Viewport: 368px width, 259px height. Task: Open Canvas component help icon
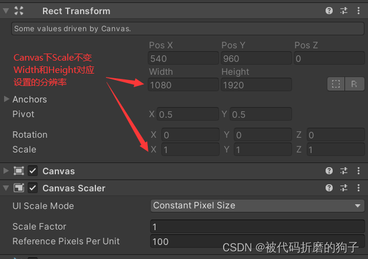pyautogui.click(x=329, y=171)
